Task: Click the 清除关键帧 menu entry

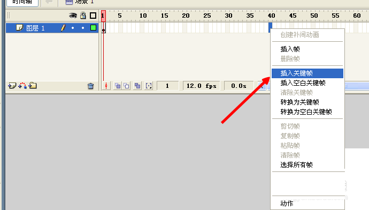Action: tap(307, 93)
